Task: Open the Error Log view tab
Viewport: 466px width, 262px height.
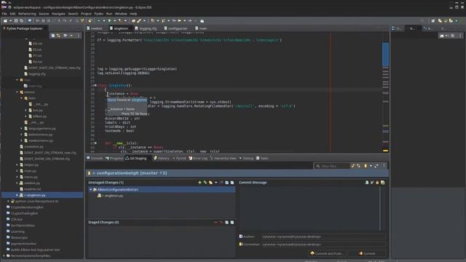Action: point(198,159)
